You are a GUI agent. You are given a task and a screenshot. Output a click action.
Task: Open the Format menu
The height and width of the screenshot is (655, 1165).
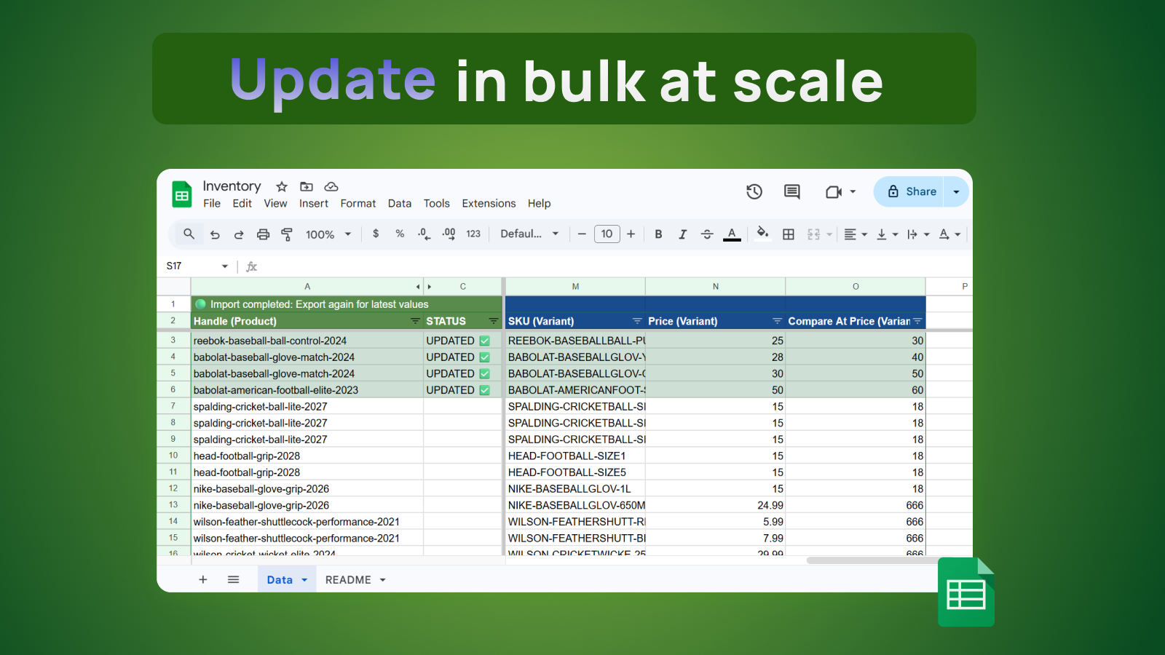tap(358, 204)
